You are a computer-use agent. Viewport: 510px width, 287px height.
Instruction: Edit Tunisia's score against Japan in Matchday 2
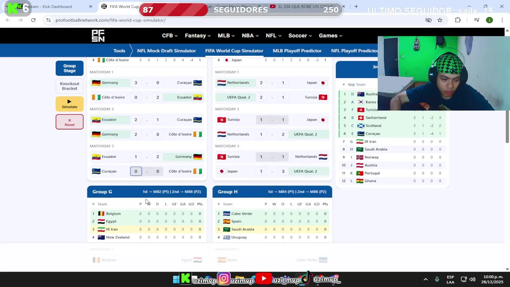[261, 120]
